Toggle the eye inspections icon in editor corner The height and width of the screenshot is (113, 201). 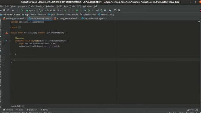click(199, 22)
